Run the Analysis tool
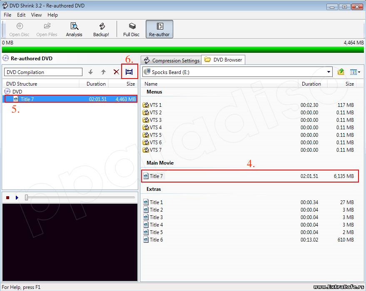 tap(74, 29)
